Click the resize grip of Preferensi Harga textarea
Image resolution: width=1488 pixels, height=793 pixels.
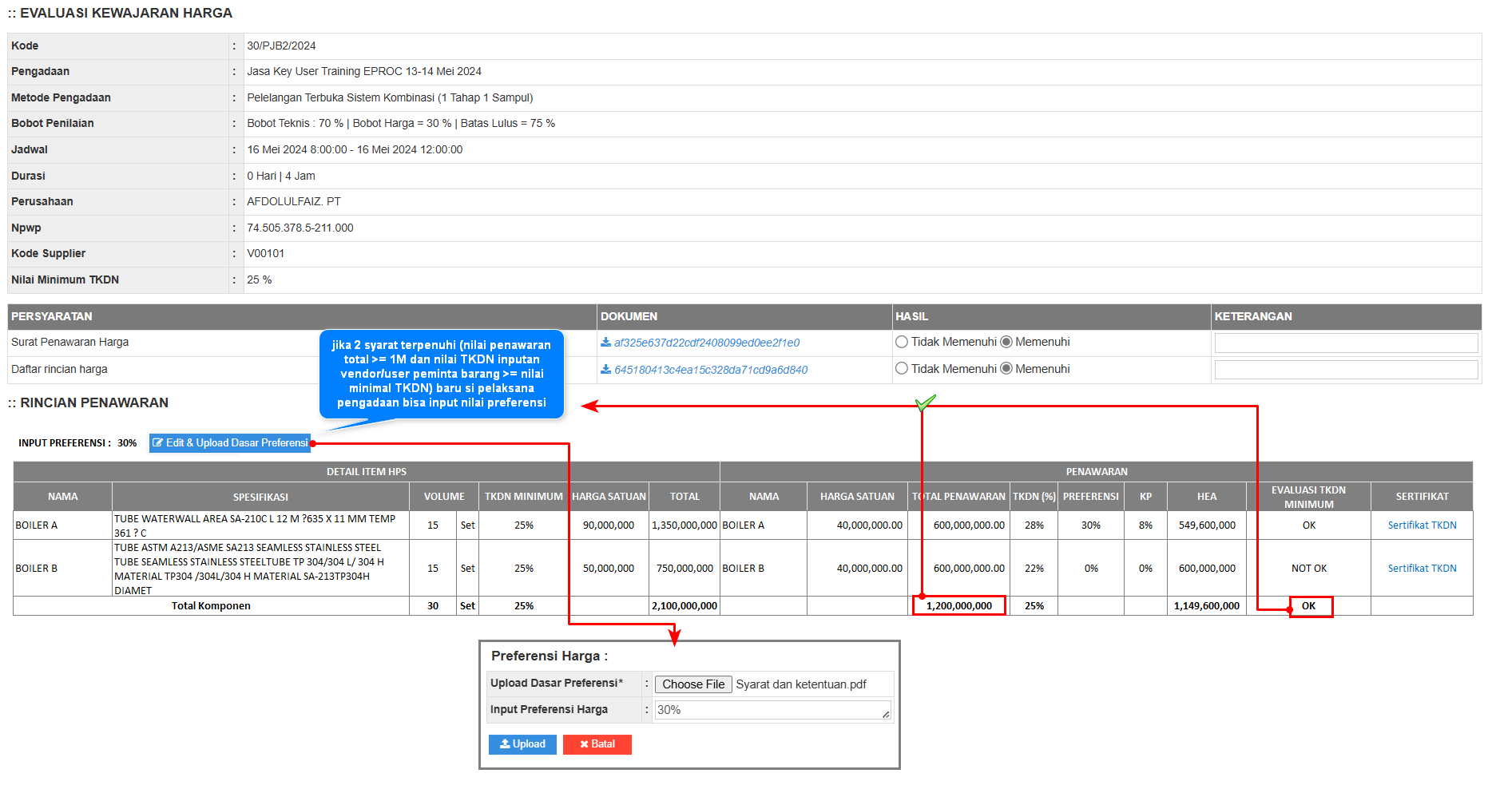point(886,715)
